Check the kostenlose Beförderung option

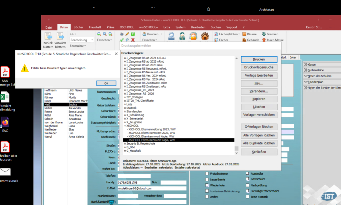pos(207,191)
